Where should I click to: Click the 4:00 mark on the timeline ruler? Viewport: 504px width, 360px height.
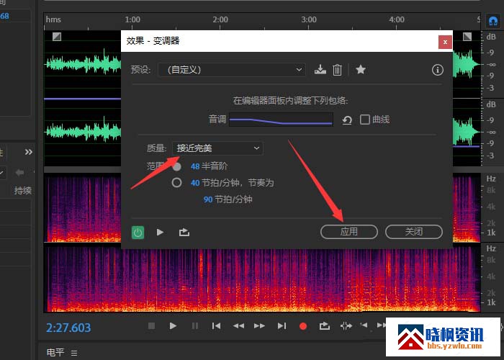pos(397,19)
